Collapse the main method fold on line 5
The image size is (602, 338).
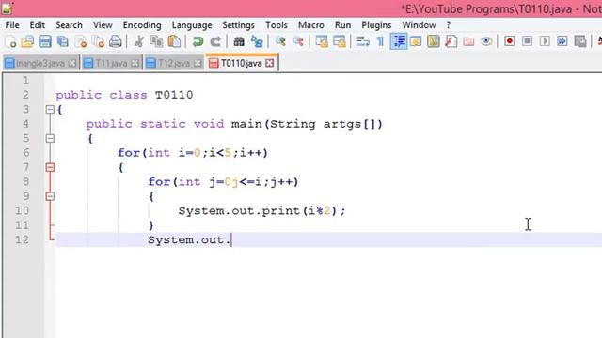click(50, 138)
